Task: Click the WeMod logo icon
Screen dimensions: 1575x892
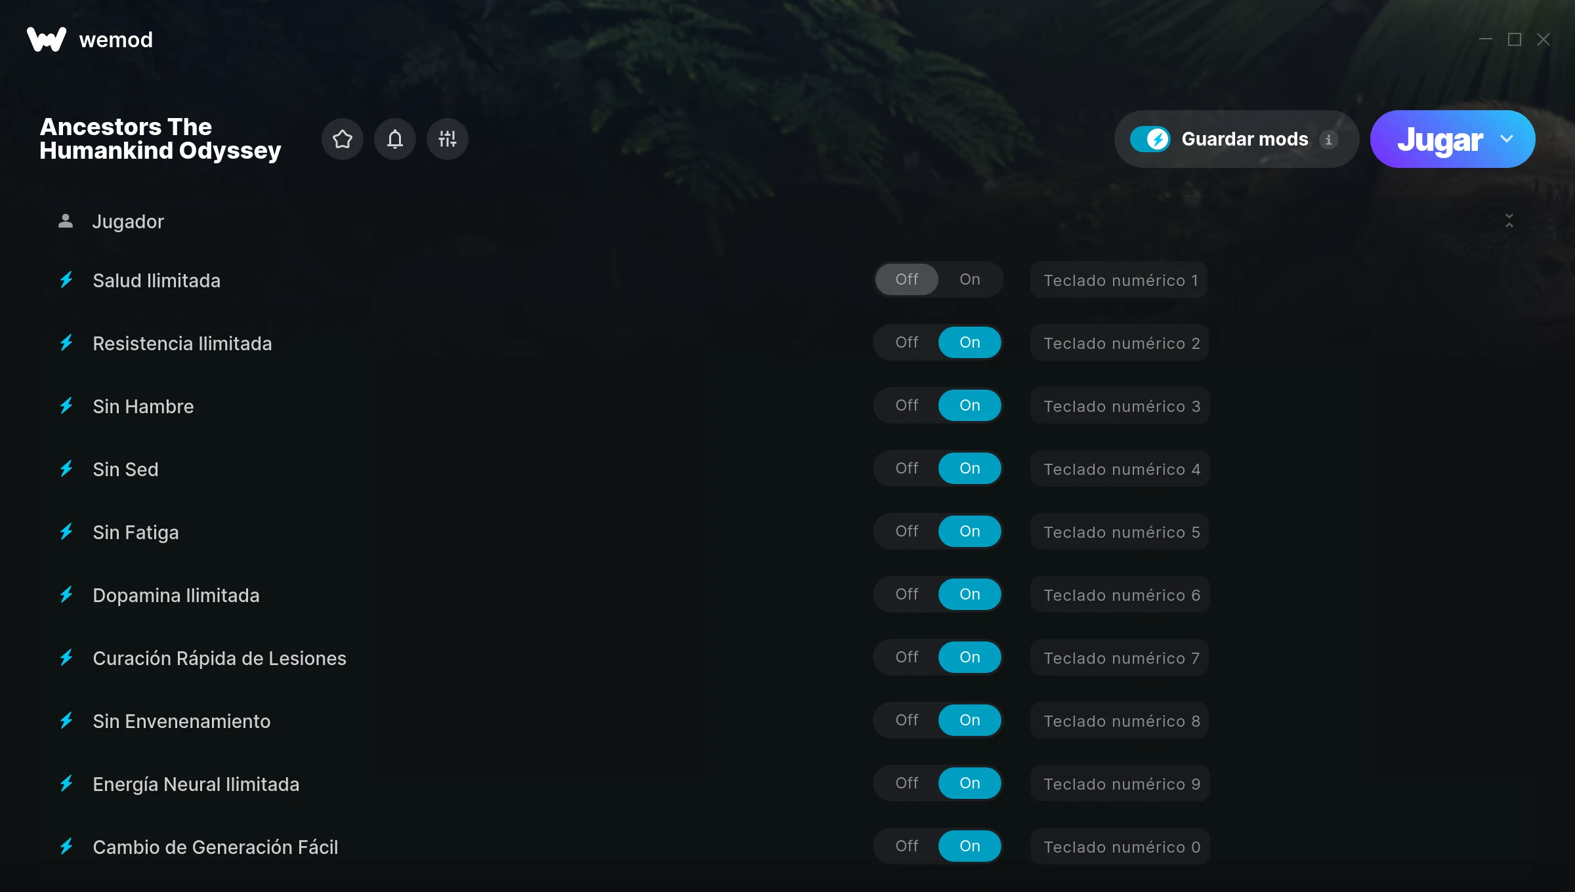Action: point(47,39)
